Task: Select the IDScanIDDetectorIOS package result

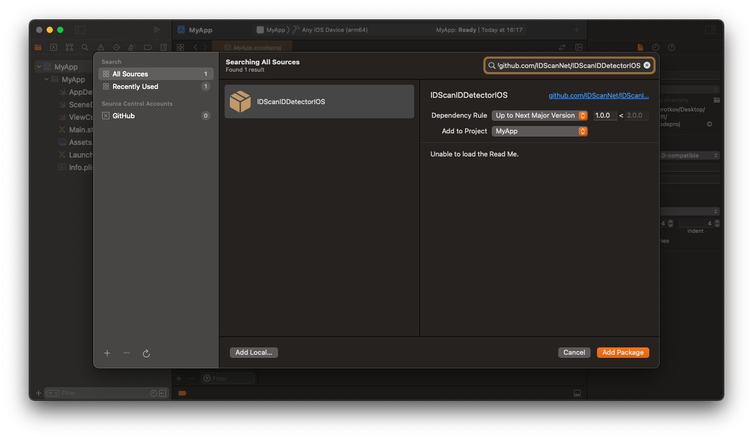Action: point(319,102)
